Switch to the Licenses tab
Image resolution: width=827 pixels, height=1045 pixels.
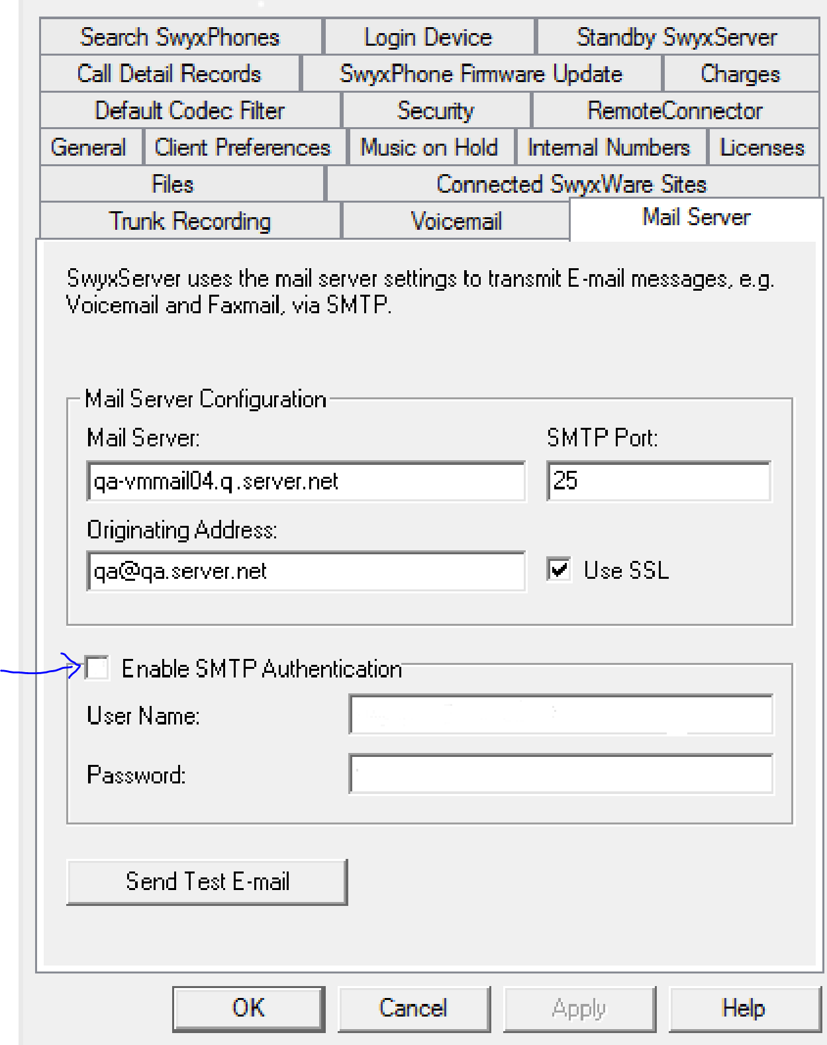pyautogui.click(x=762, y=147)
